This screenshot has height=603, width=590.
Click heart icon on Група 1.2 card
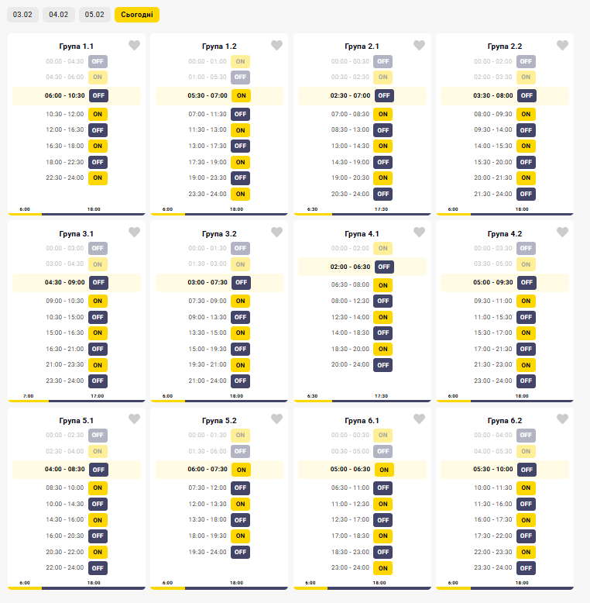[276, 46]
